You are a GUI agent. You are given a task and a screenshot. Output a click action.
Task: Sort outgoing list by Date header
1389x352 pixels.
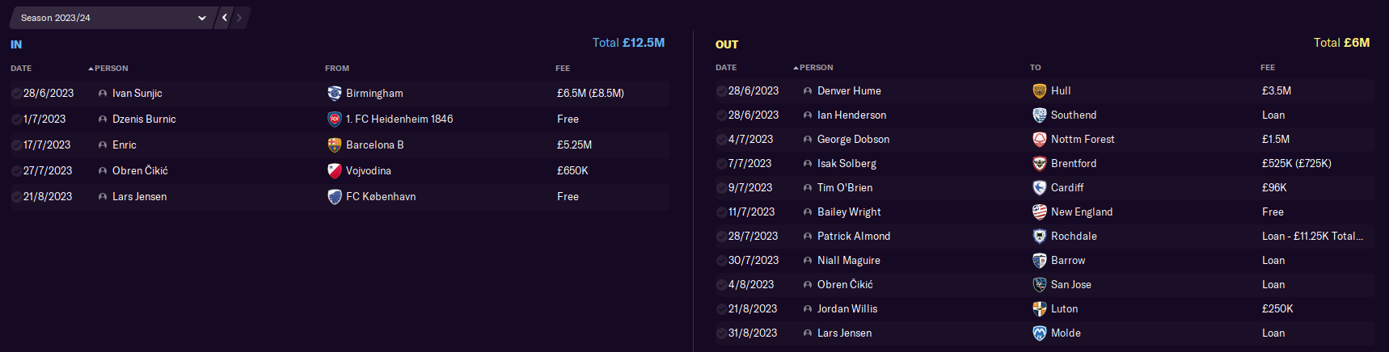tap(726, 68)
